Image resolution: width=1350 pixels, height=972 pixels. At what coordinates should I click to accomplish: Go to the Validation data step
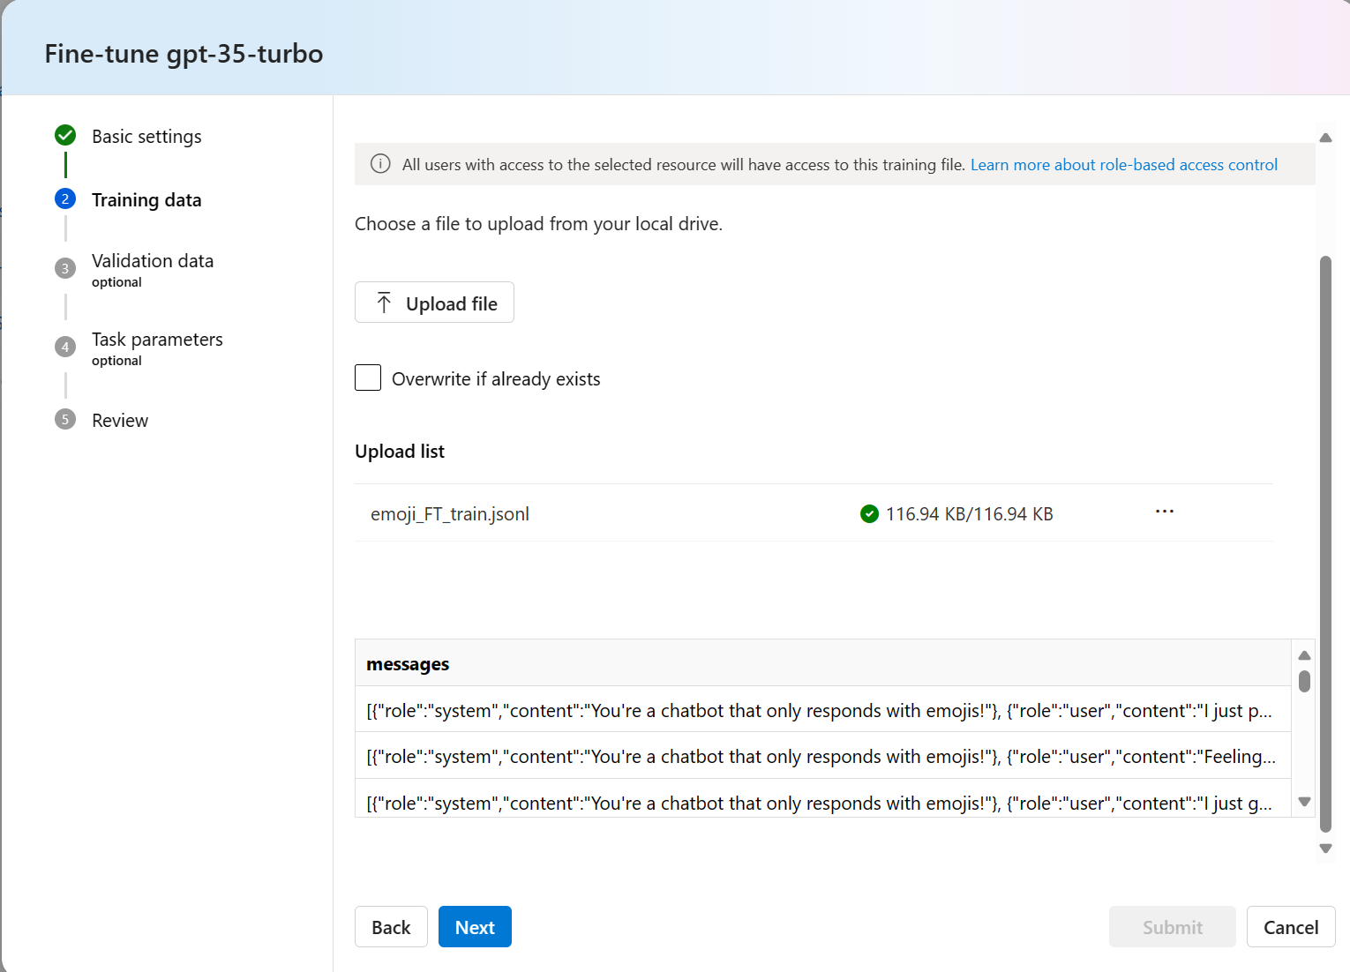pyautogui.click(x=153, y=261)
